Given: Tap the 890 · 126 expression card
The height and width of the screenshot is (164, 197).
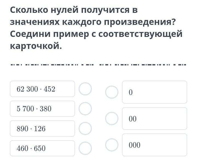Looking at the screenshot, I should tap(42, 128).
